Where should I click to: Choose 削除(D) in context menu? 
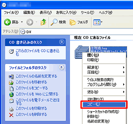click(104, 116)
